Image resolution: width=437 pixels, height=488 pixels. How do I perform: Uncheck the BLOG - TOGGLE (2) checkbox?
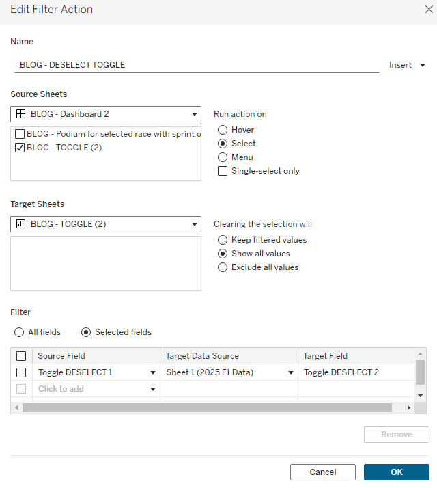pyautogui.click(x=20, y=148)
